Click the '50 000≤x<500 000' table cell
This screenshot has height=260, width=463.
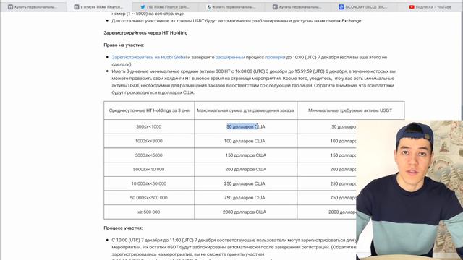coord(149,197)
